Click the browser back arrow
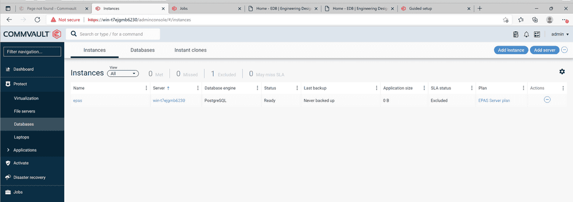Viewport: 573px width, 202px height. 9,20
